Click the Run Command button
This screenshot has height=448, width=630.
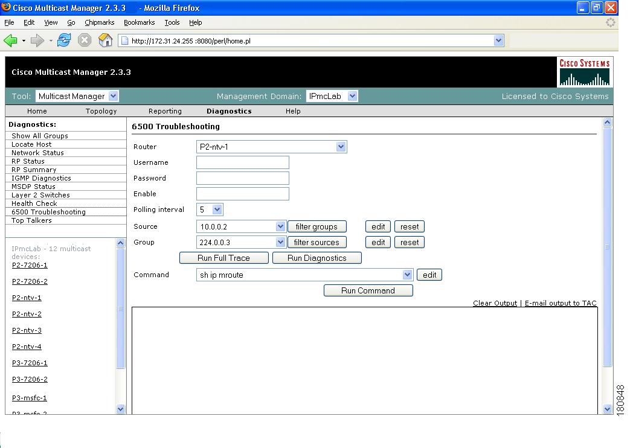pos(368,290)
